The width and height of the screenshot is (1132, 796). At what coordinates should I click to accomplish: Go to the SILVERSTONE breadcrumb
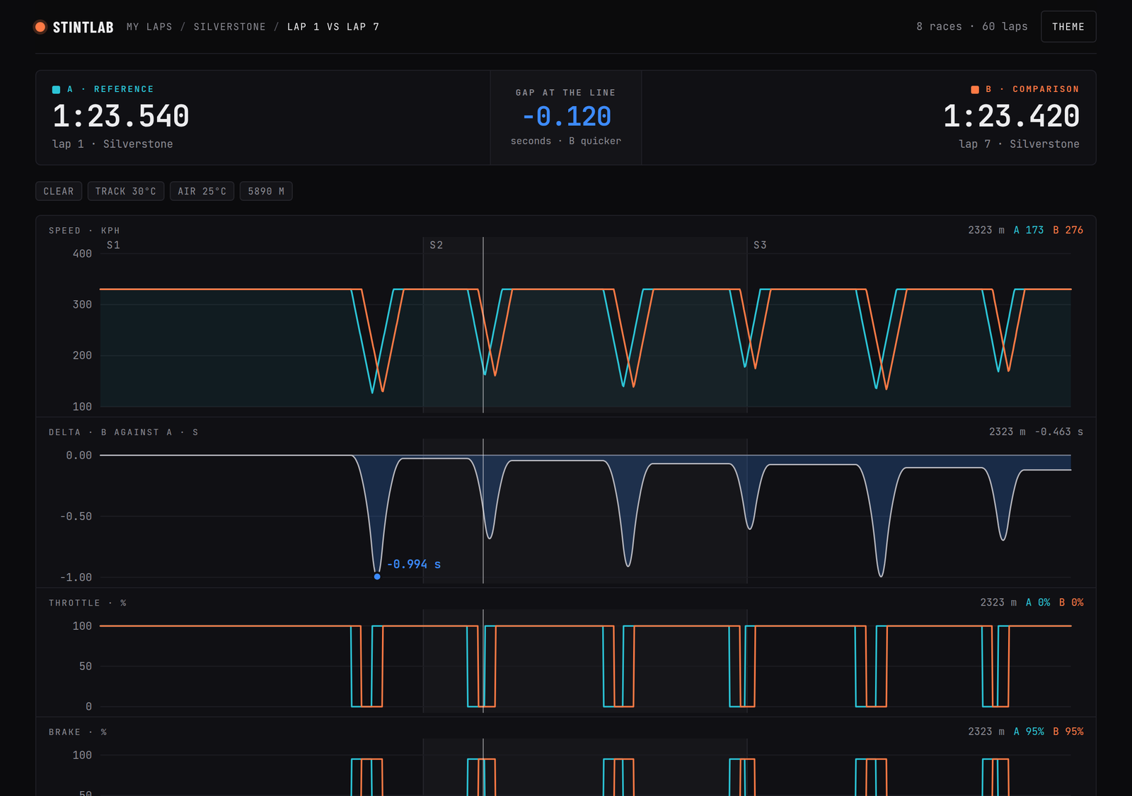pyautogui.click(x=230, y=27)
